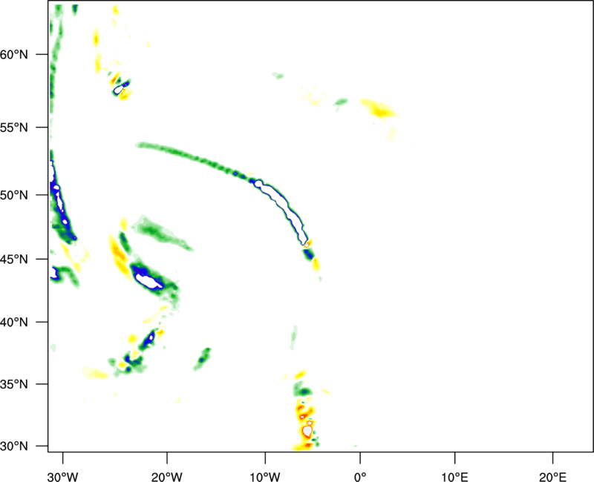Image resolution: width=594 pixels, height=482 pixels.
Task: Click the 10°E longitude label
Action: click(x=455, y=477)
